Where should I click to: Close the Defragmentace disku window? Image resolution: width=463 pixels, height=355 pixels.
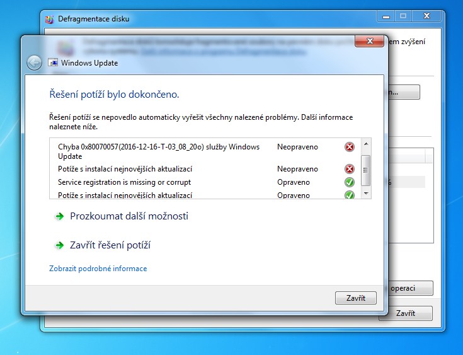[x=426, y=16]
